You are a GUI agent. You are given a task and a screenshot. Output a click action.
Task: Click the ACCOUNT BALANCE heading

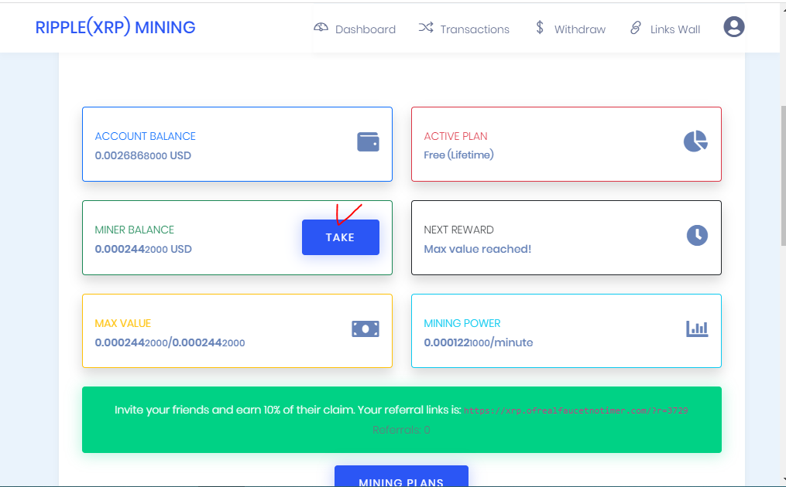tap(146, 136)
